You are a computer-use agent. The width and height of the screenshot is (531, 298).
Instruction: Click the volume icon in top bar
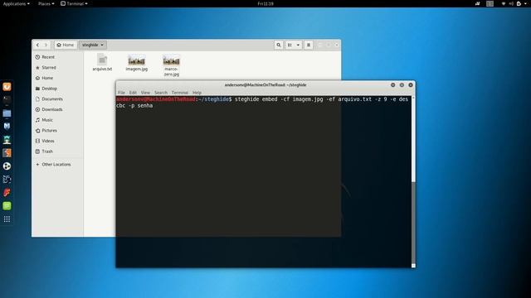[511, 3]
